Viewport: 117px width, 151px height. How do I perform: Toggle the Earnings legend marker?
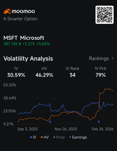[x=78, y=137]
